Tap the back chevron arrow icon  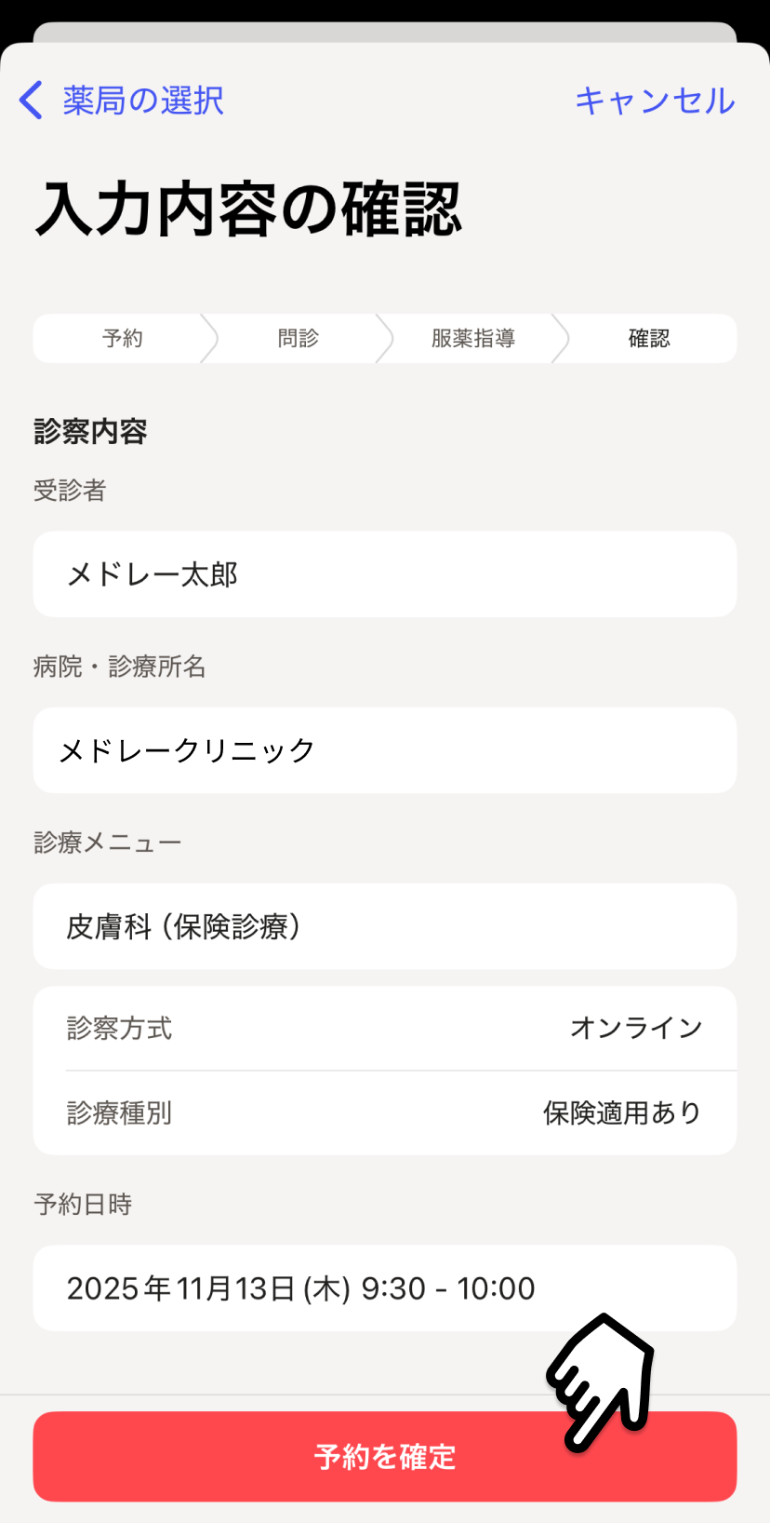tap(32, 100)
